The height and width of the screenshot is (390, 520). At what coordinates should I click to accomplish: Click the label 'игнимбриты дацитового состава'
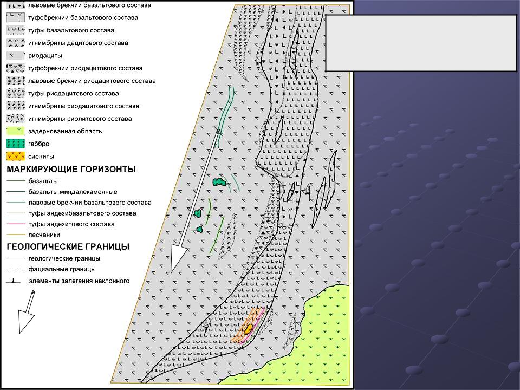[x=78, y=43]
